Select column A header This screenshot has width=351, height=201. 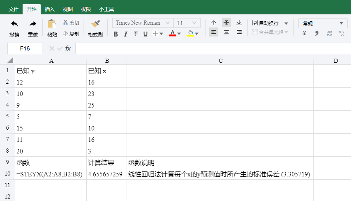(x=51, y=61)
